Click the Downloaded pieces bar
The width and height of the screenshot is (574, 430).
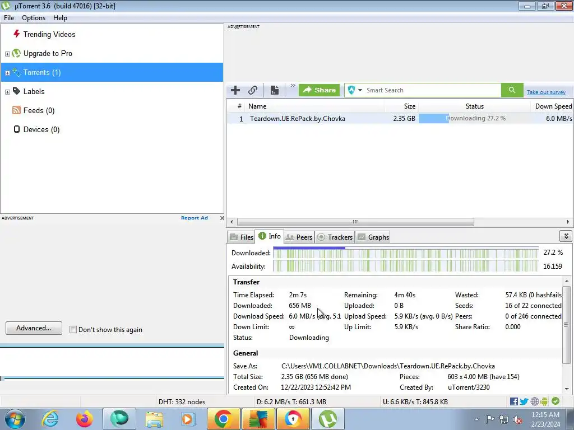pyautogui.click(x=406, y=253)
